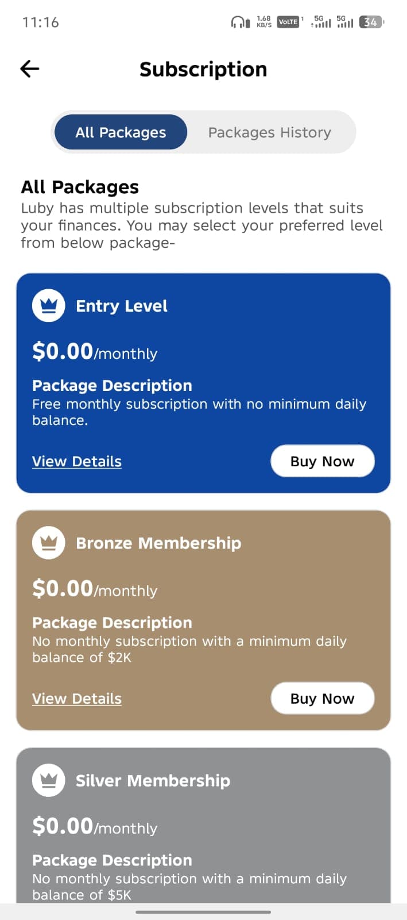Click the crown icon on Entry Level card
The height and width of the screenshot is (920, 407).
tap(48, 305)
